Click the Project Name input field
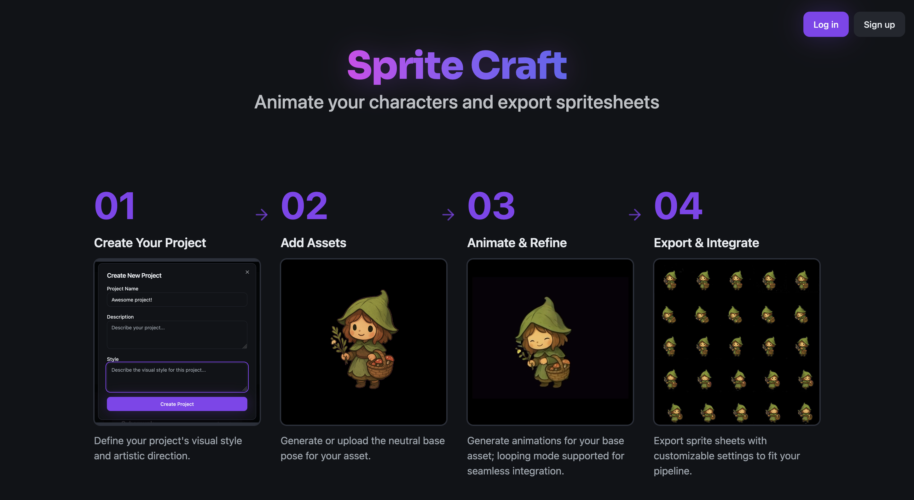The image size is (914, 500). (177, 300)
